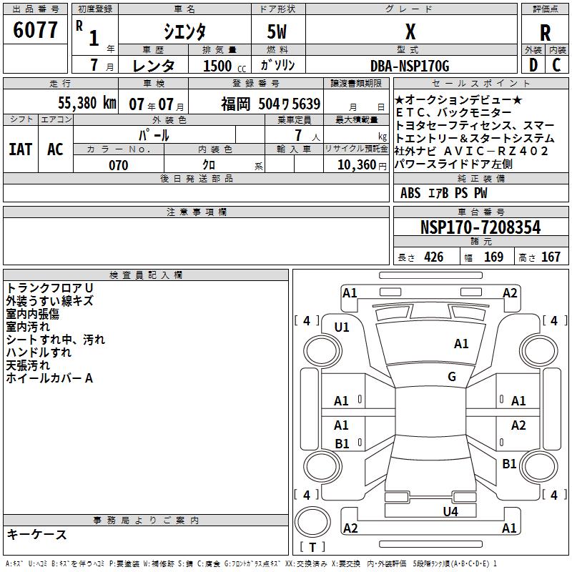Click the overall evaluation score R
The height and width of the screenshot is (572, 572).
pos(545,33)
